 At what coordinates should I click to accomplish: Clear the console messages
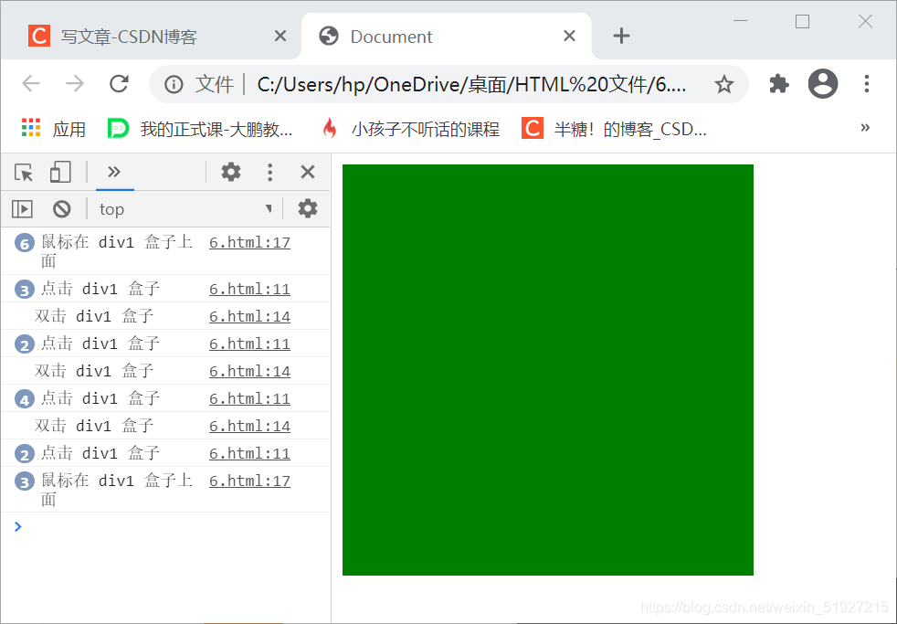61,208
